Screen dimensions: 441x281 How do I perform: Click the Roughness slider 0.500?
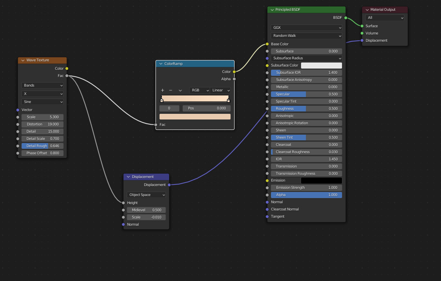pos(306,109)
